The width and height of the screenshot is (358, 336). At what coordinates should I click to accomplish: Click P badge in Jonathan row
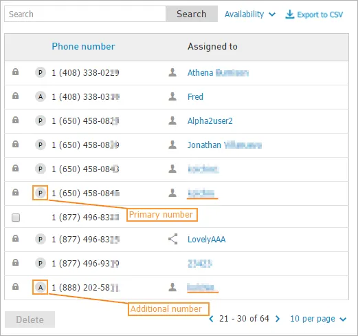pos(41,145)
